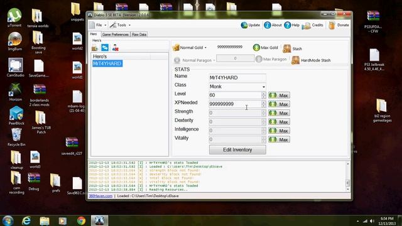This screenshot has height=226, width=402.
Task: Open the Windows Start menu
Action: [8, 220]
